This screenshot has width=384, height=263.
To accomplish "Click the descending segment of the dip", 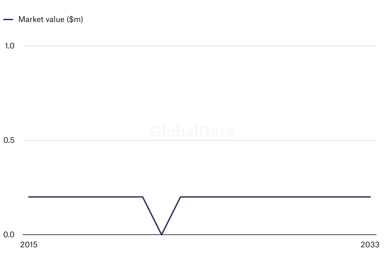I will (x=152, y=216).
